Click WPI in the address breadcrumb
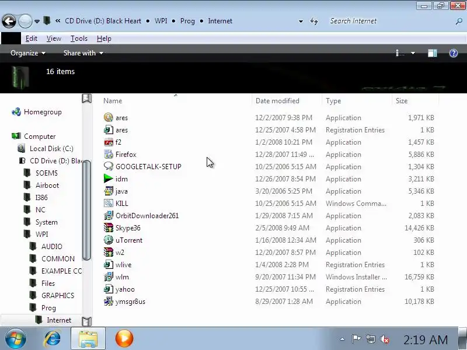Viewport: 467px width, 350px height. 161,21
